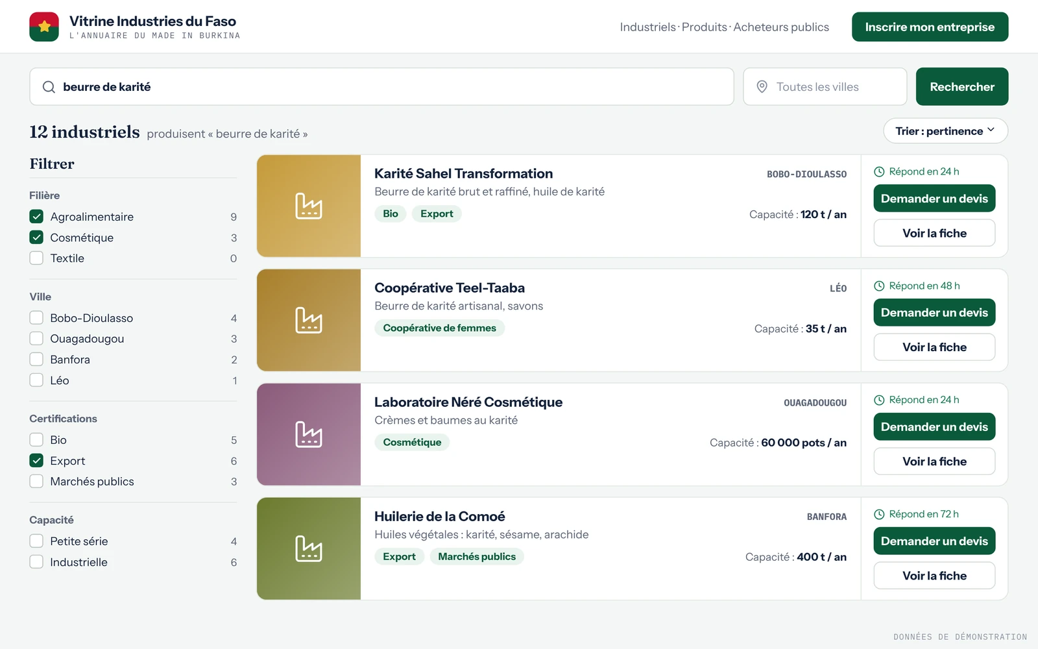Click Coopérative Teel-Taaba factory icon

(x=309, y=320)
